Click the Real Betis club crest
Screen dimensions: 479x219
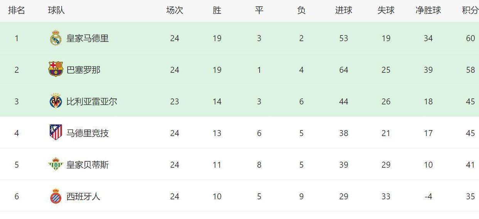pos(56,165)
